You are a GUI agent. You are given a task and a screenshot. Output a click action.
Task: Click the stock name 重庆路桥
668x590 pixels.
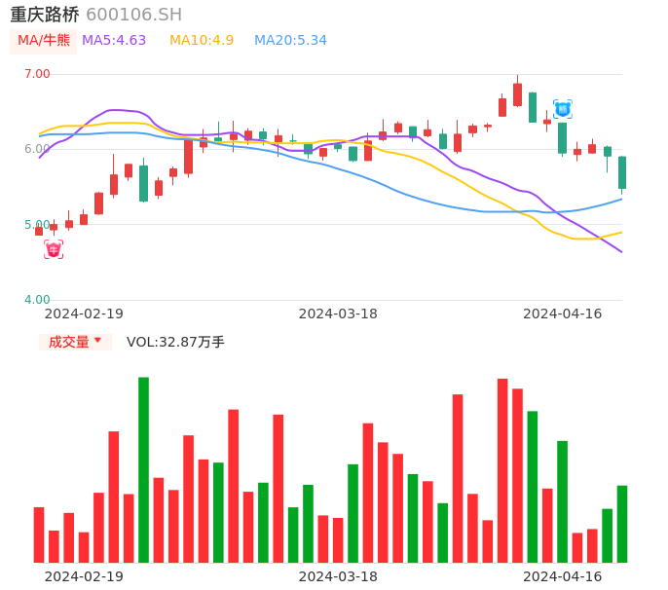[x=45, y=15]
